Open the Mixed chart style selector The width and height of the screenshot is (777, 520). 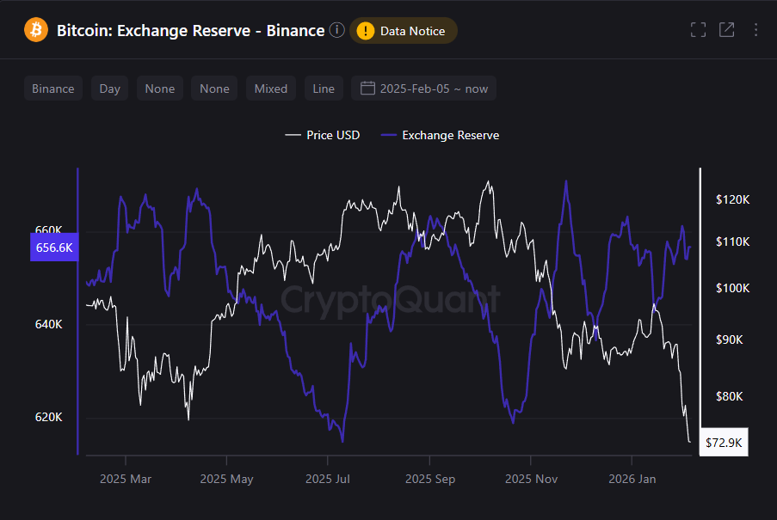270,88
